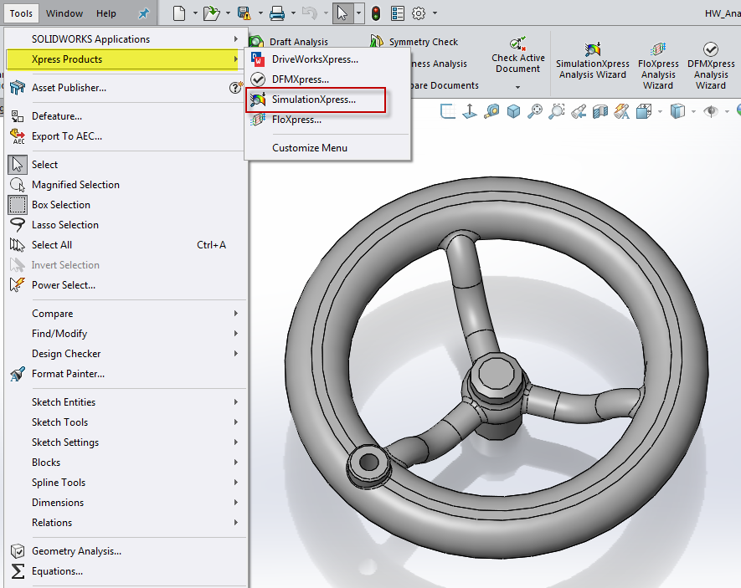
Task: Click the Rebuild traffic light icon
Action: click(x=376, y=13)
